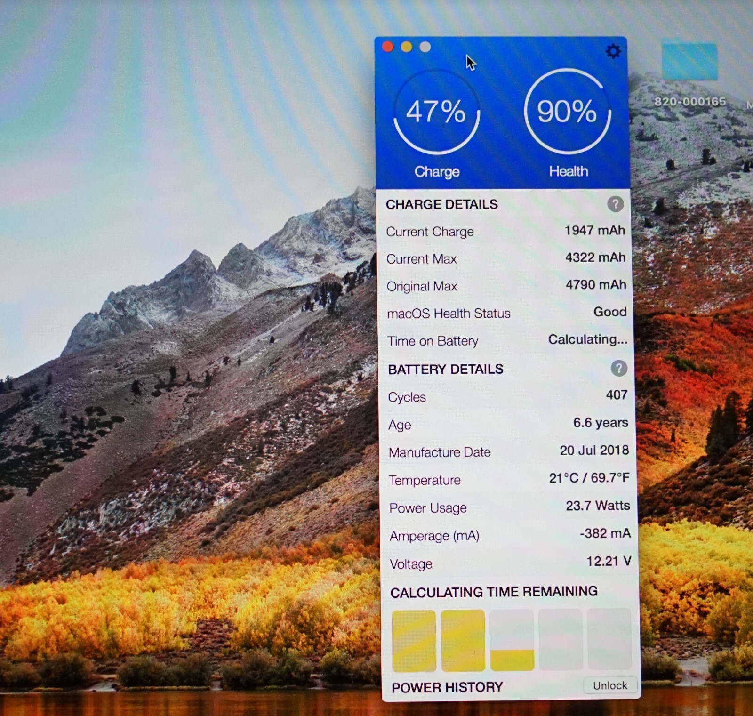Click the Temperature value 21°C / 69.7°F
This screenshot has height=716, width=753.
coord(589,478)
